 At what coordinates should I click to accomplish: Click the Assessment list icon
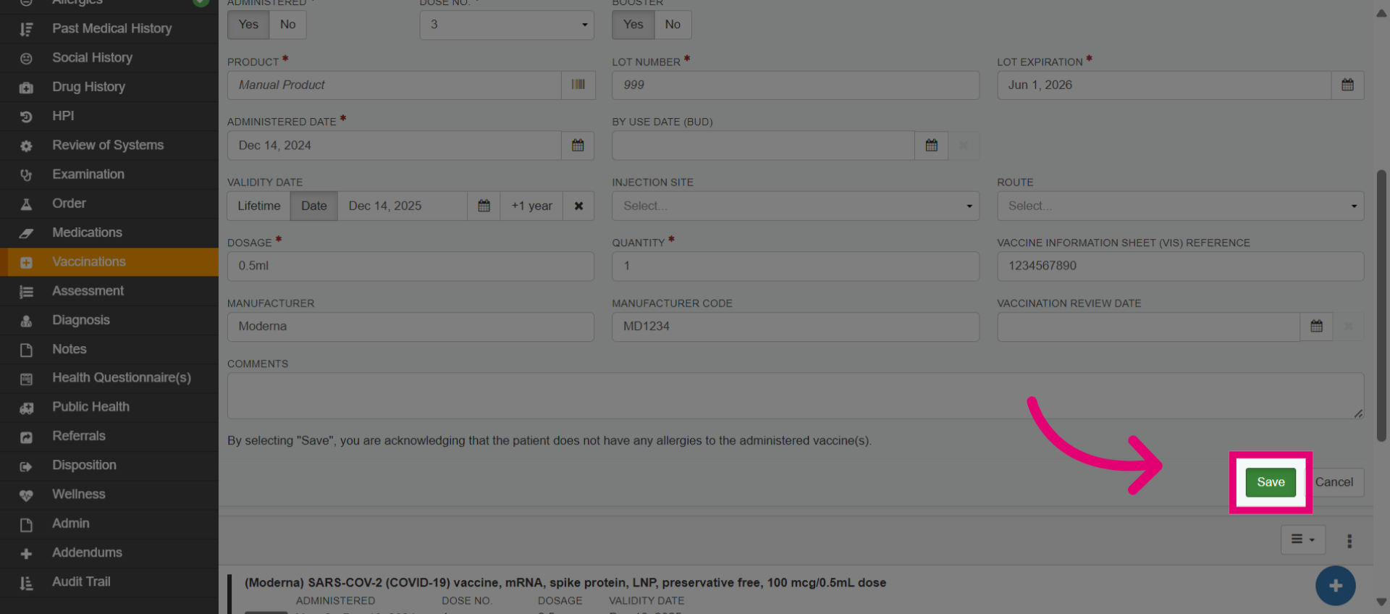(x=26, y=292)
